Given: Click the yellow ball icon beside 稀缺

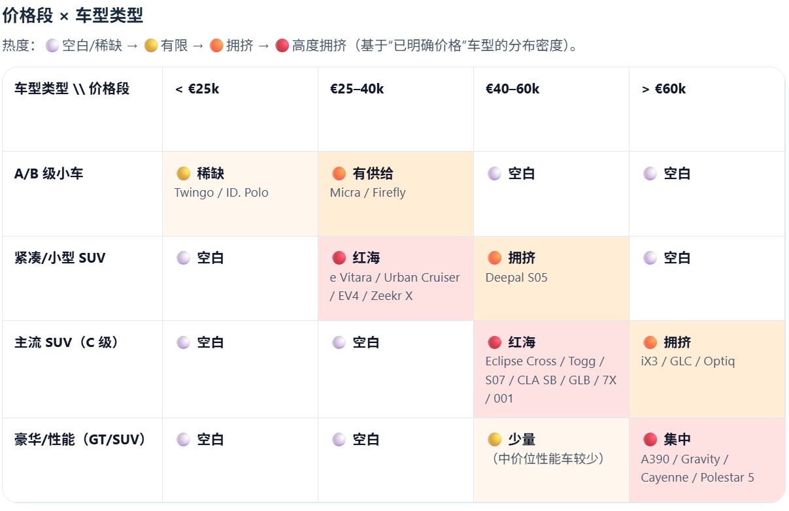Looking at the screenshot, I should [184, 173].
